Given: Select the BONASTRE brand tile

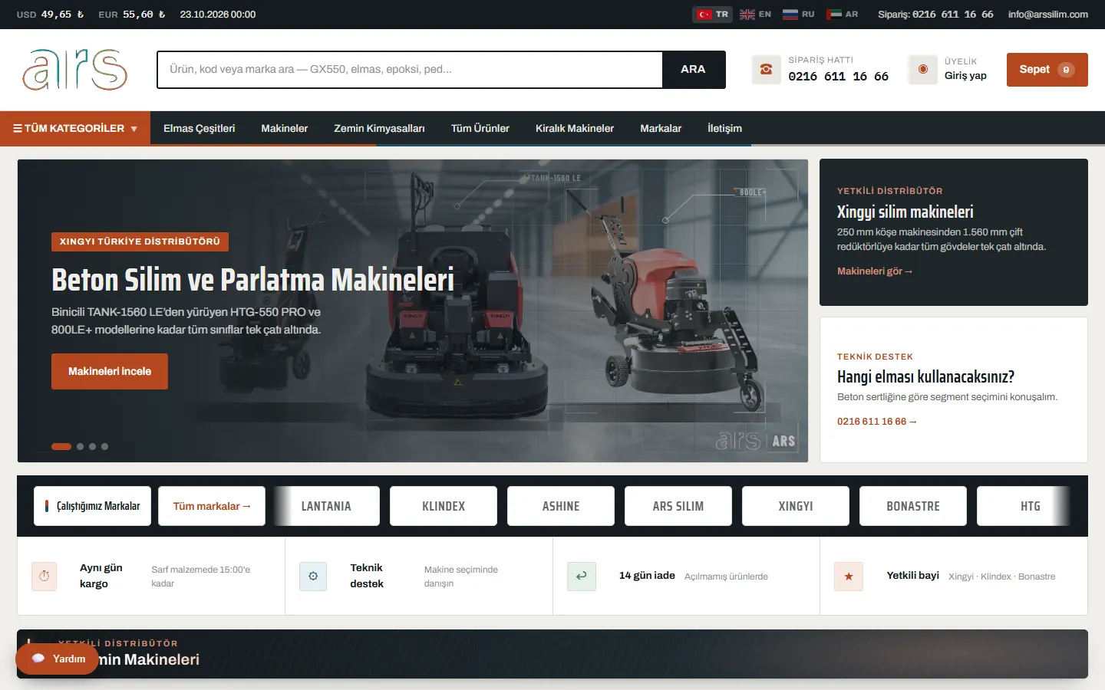Looking at the screenshot, I should (913, 506).
